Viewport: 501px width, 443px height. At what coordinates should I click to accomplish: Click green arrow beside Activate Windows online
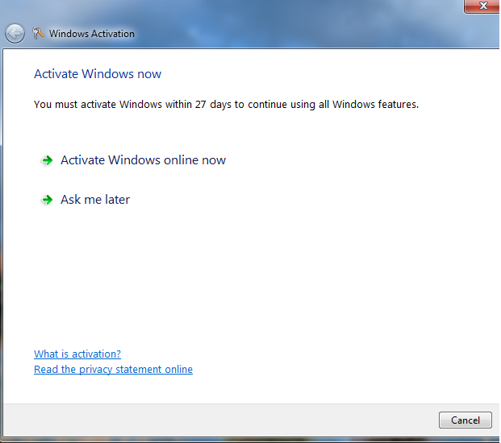point(48,160)
